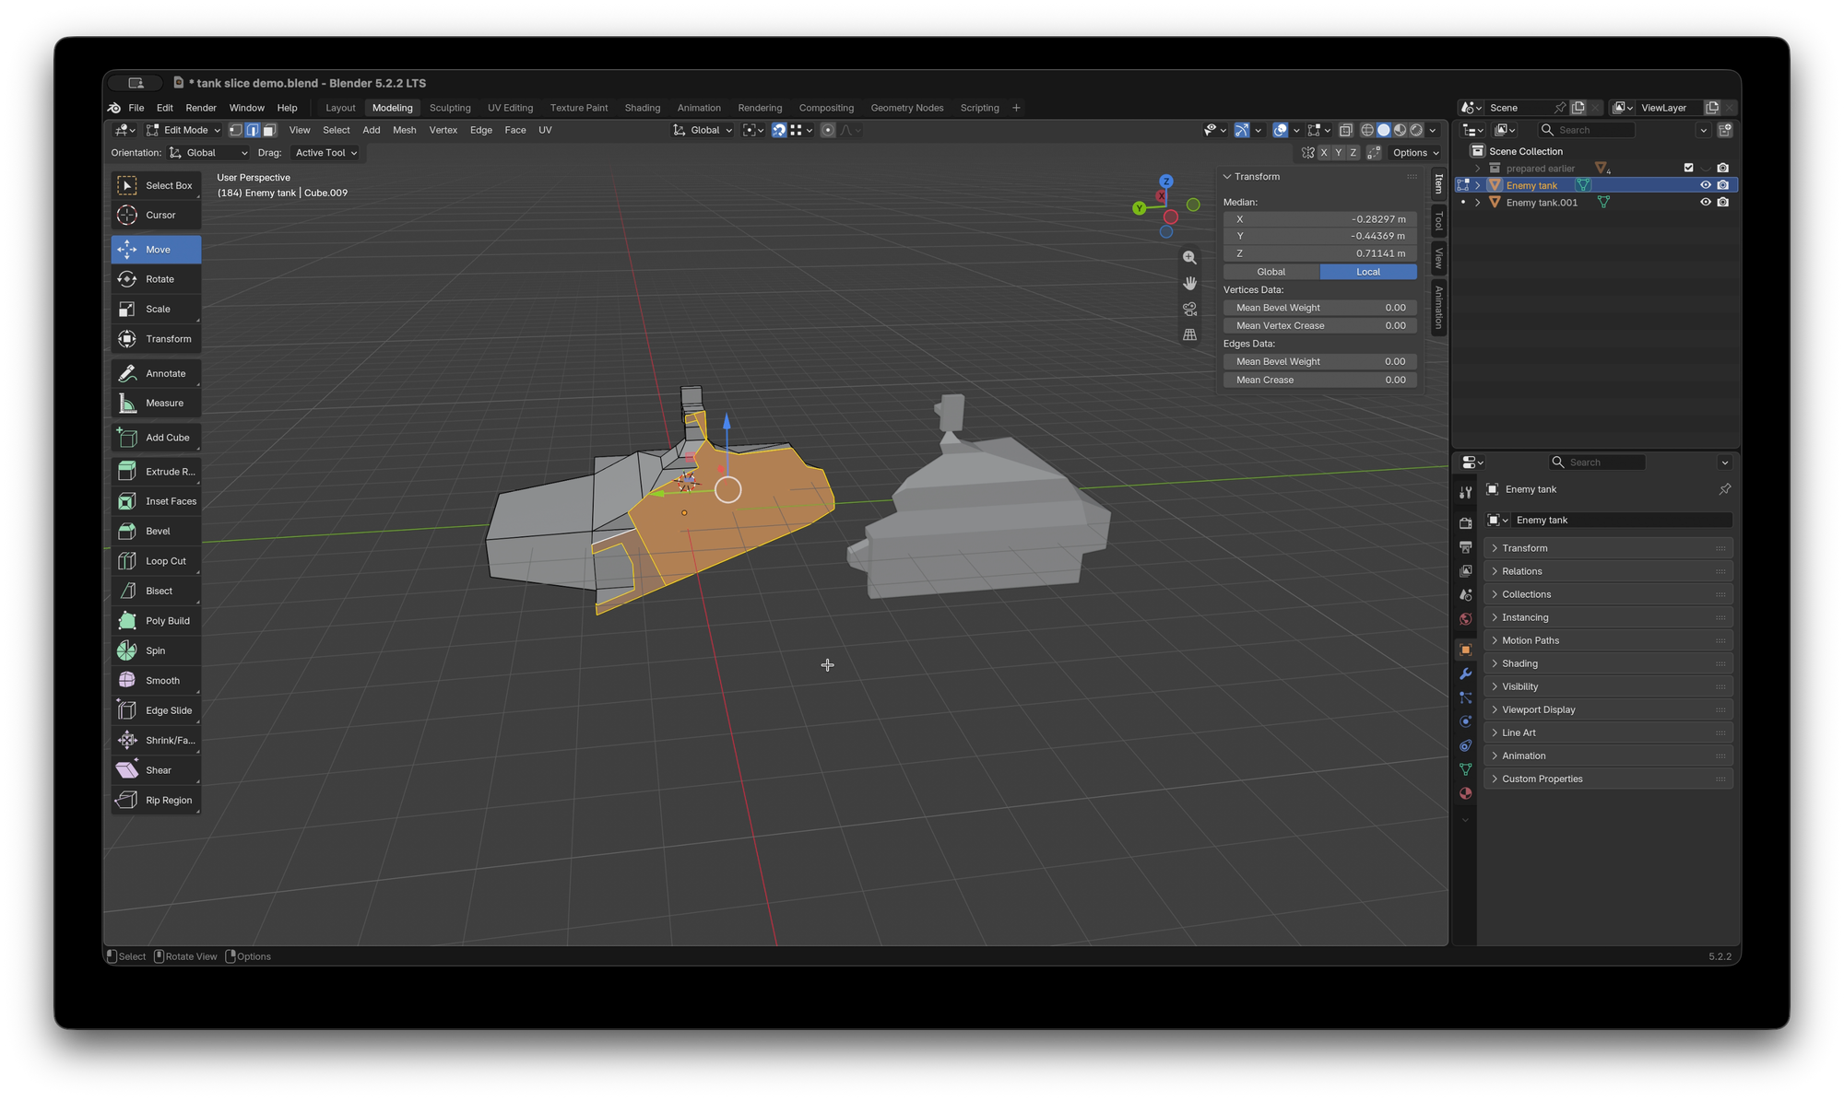The image size is (1844, 1101).
Task: Adjust vertices Mean Bevel Weight slider
Action: 1319,308
